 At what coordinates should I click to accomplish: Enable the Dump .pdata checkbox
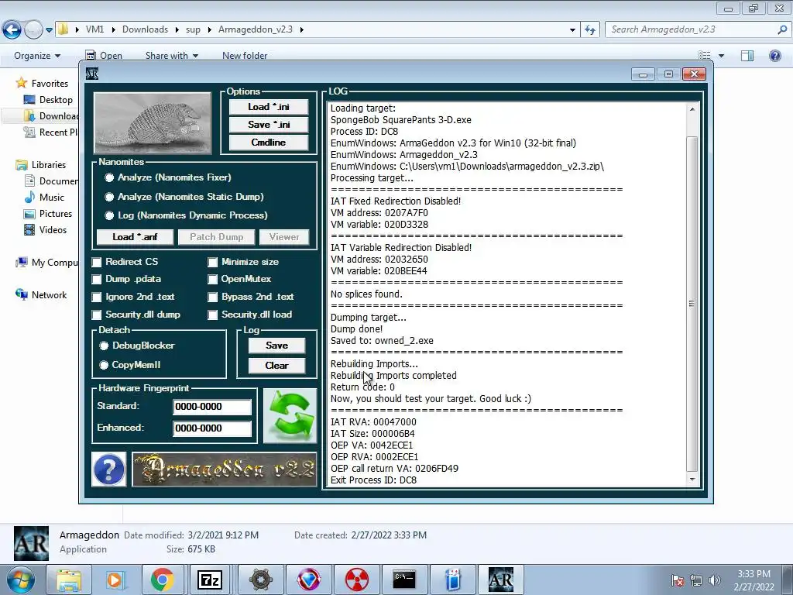coord(97,279)
